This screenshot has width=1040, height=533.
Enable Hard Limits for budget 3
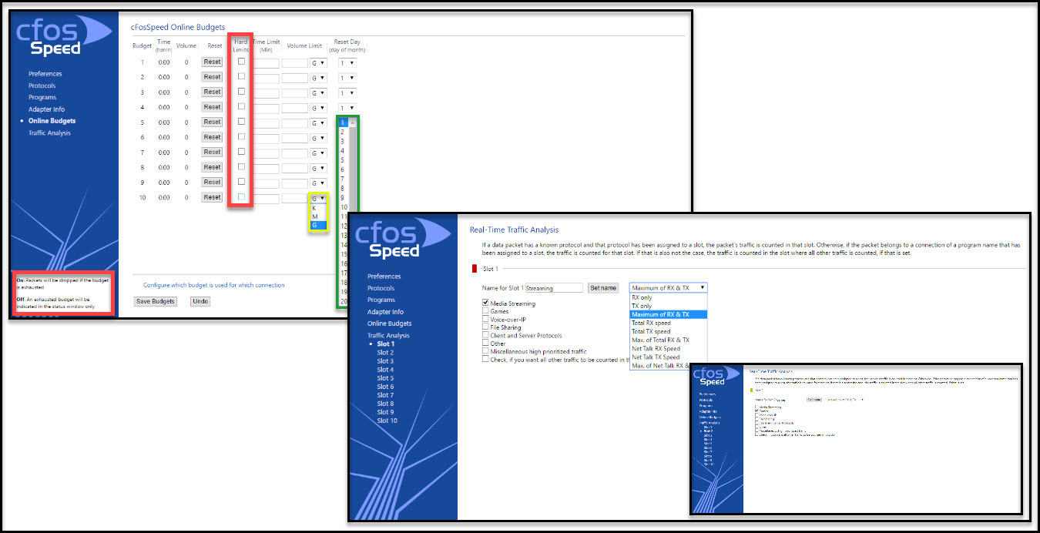pos(241,91)
